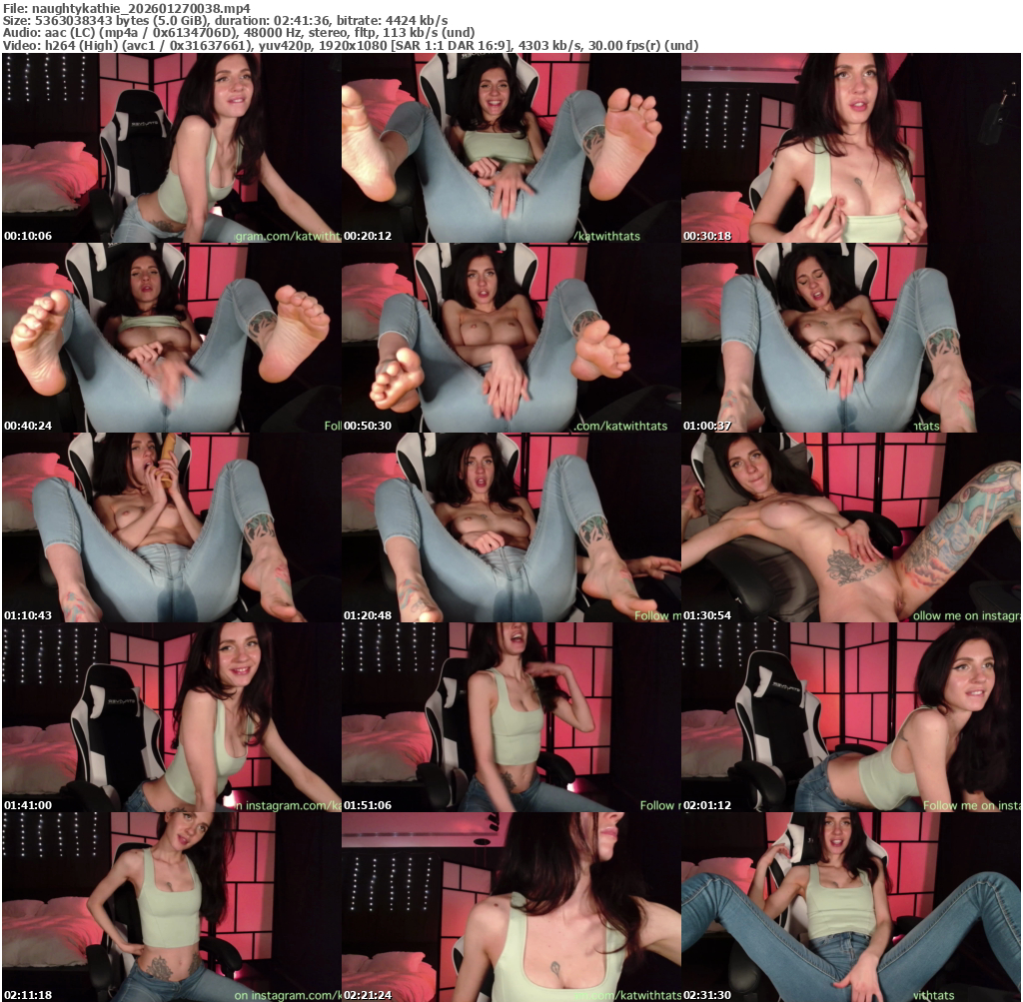Click the Size and duration info line
This screenshot has width=1023, height=1002.
225,20
